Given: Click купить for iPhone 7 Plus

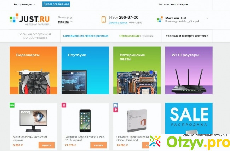Looking at the screenshot, I should click(98, 145).
